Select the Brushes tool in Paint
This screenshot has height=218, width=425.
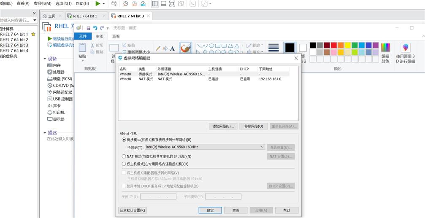coord(186,48)
